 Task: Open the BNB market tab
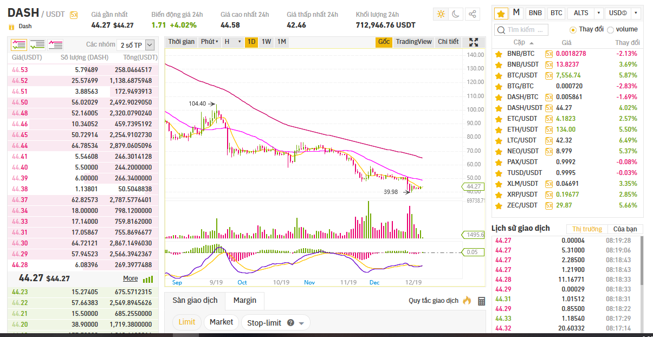(535, 12)
